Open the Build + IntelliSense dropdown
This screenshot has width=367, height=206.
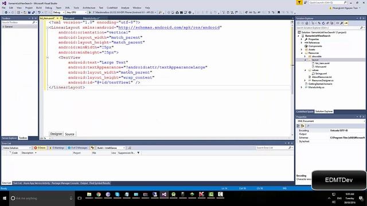point(111,148)
